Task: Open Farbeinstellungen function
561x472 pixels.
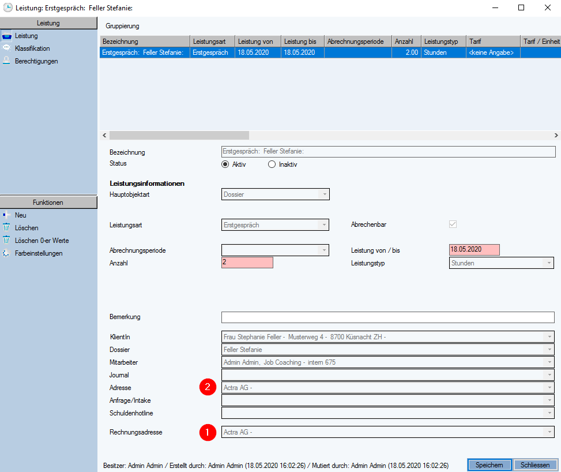Action: click(39, 253)
